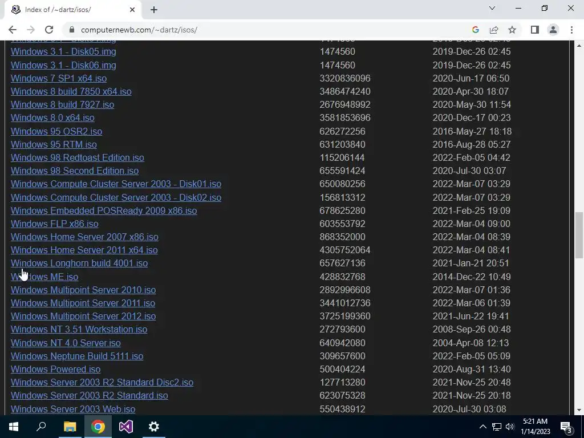Click the scrollbar down arrow
Image resolution: width=584 pixels, height=438 pixels.
pos(579,410)
